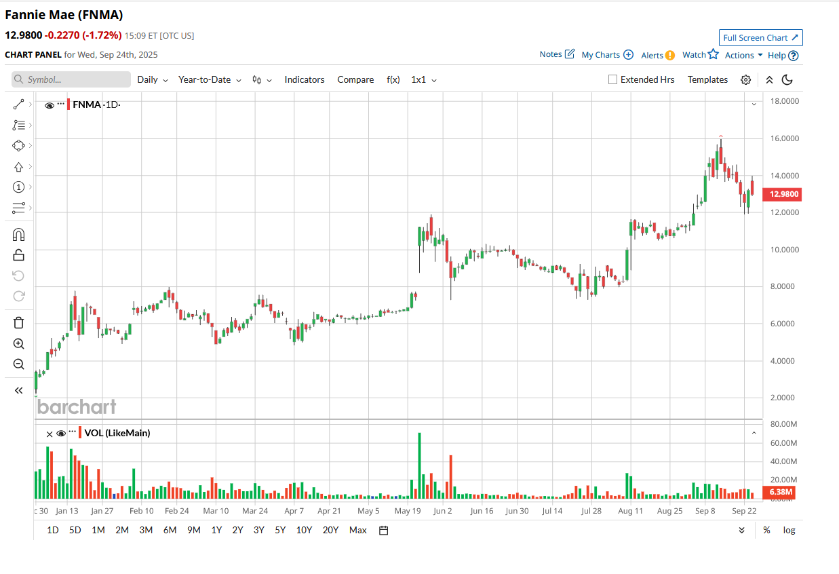This screenshot has width=839, height=574.
Task: Open the Full Screen Chart
Action: pos(761,38)
